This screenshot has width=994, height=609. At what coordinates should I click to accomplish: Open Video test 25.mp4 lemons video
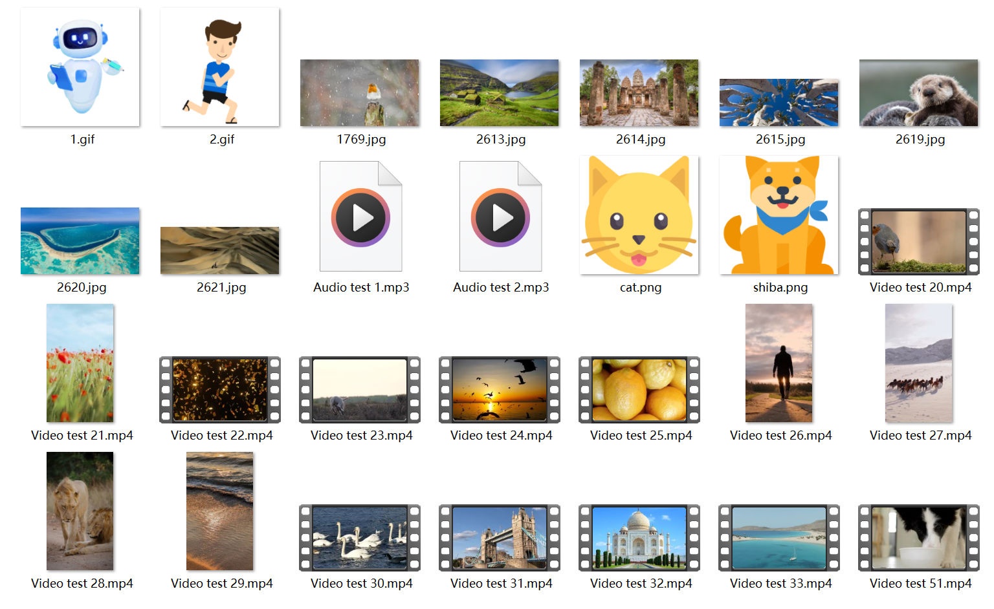(639, 390)
